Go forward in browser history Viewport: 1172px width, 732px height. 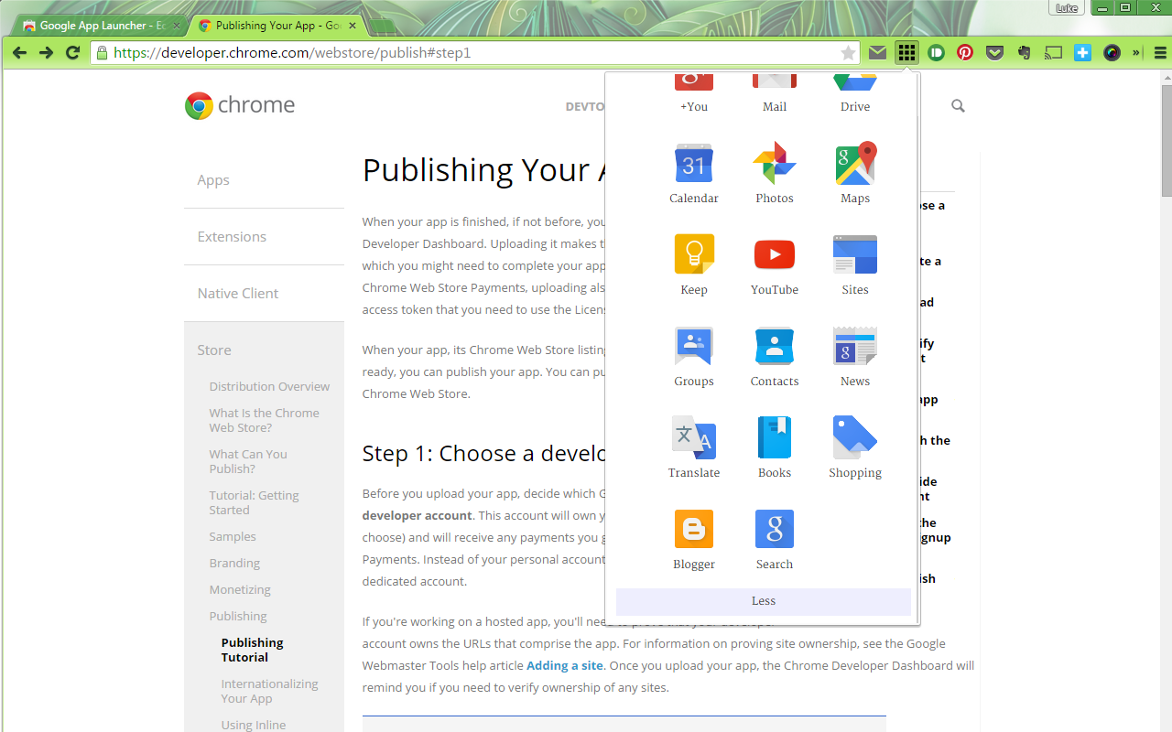(46, 52)
